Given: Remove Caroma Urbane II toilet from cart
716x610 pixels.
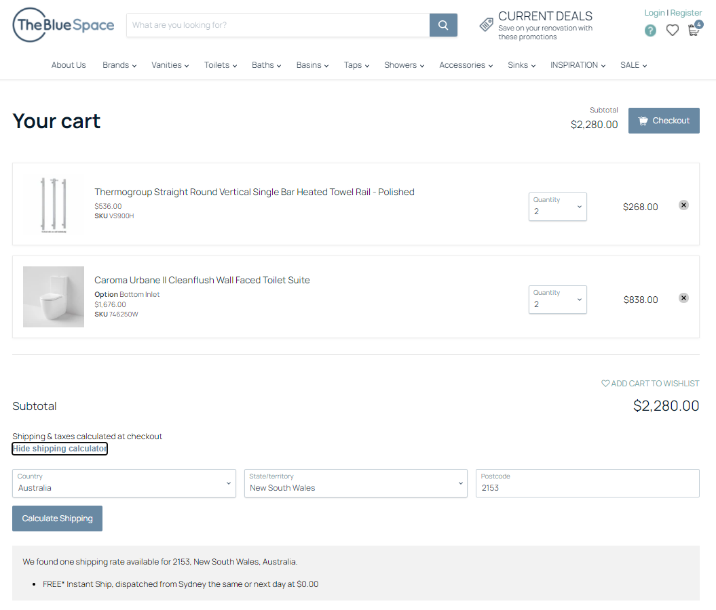Looking at the screenshot, I should pos(683,298).
